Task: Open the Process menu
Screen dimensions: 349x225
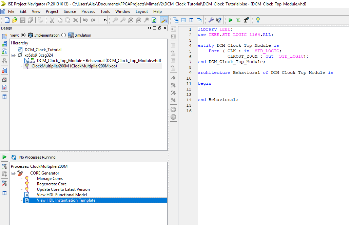Action: tap(88, 11)
